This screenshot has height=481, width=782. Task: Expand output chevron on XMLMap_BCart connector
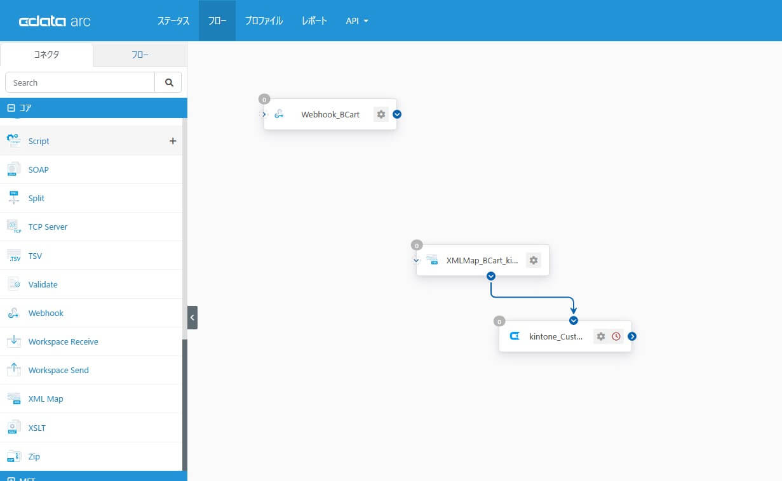[490, 276]
